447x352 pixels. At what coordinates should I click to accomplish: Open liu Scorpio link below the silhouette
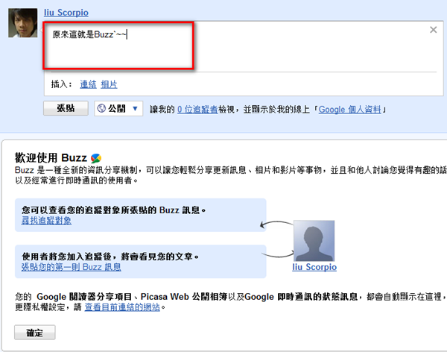click(314, 267)
